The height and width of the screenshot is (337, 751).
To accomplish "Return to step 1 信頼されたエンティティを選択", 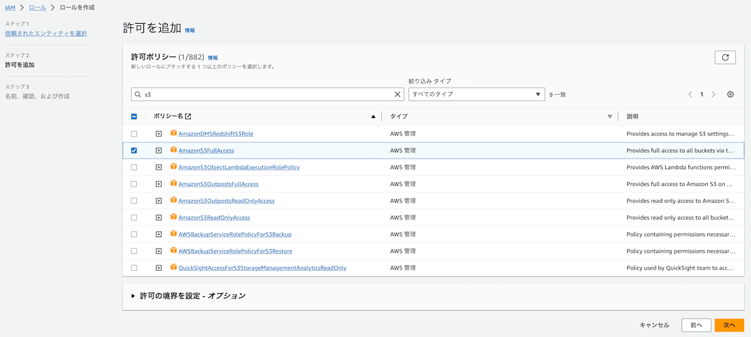I will 46,34.
